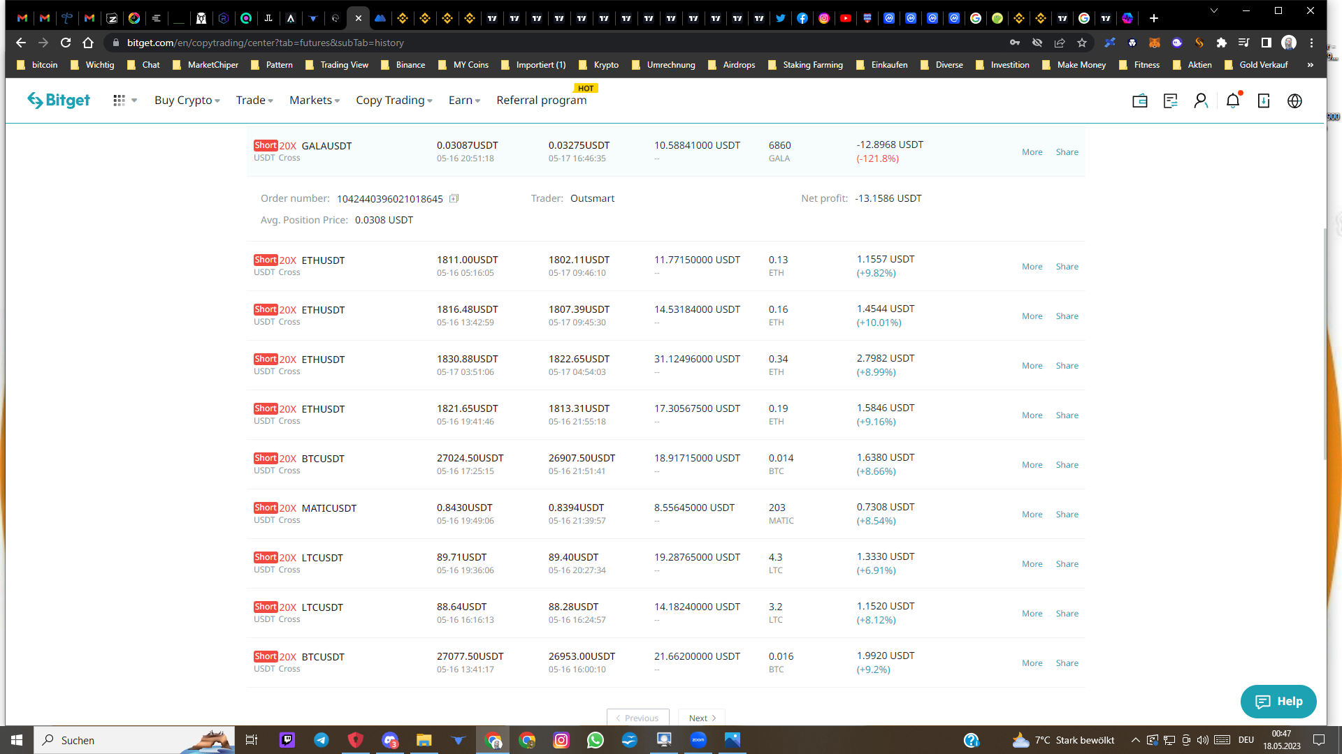Screen dimensions: 1342x754
Task: Go to the Next history page
Action: point(702,718)
